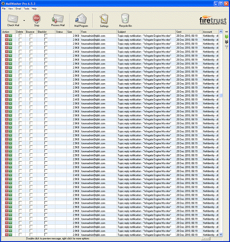Click the red spam icon in the last visible row
Viewport: 230px width, 242px height.
coord(6,235)
